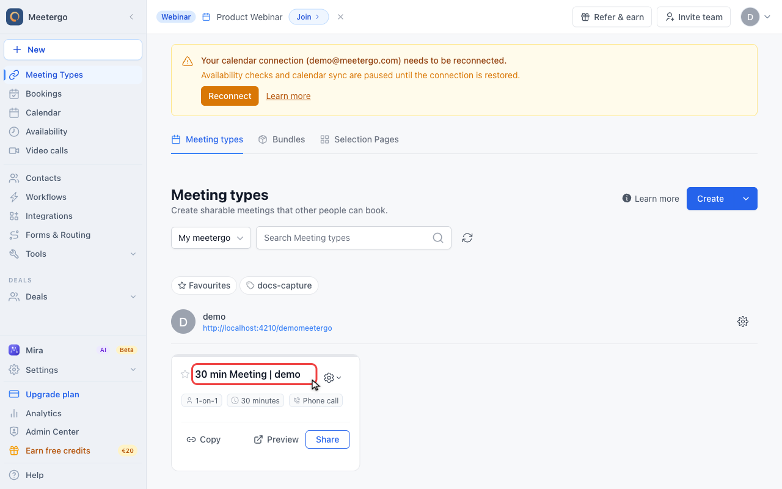Click the New button
The height and width of the screenshot is (489, 782).
coord(73,50)
